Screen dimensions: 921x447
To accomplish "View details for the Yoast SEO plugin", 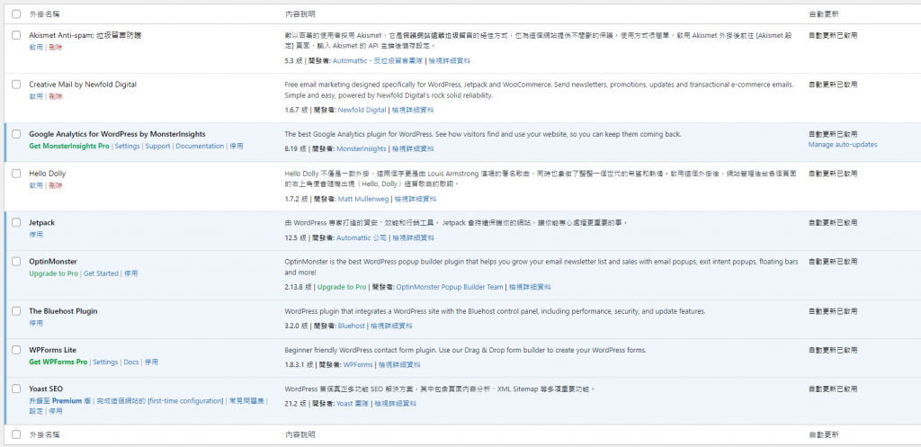I will 396,404.
